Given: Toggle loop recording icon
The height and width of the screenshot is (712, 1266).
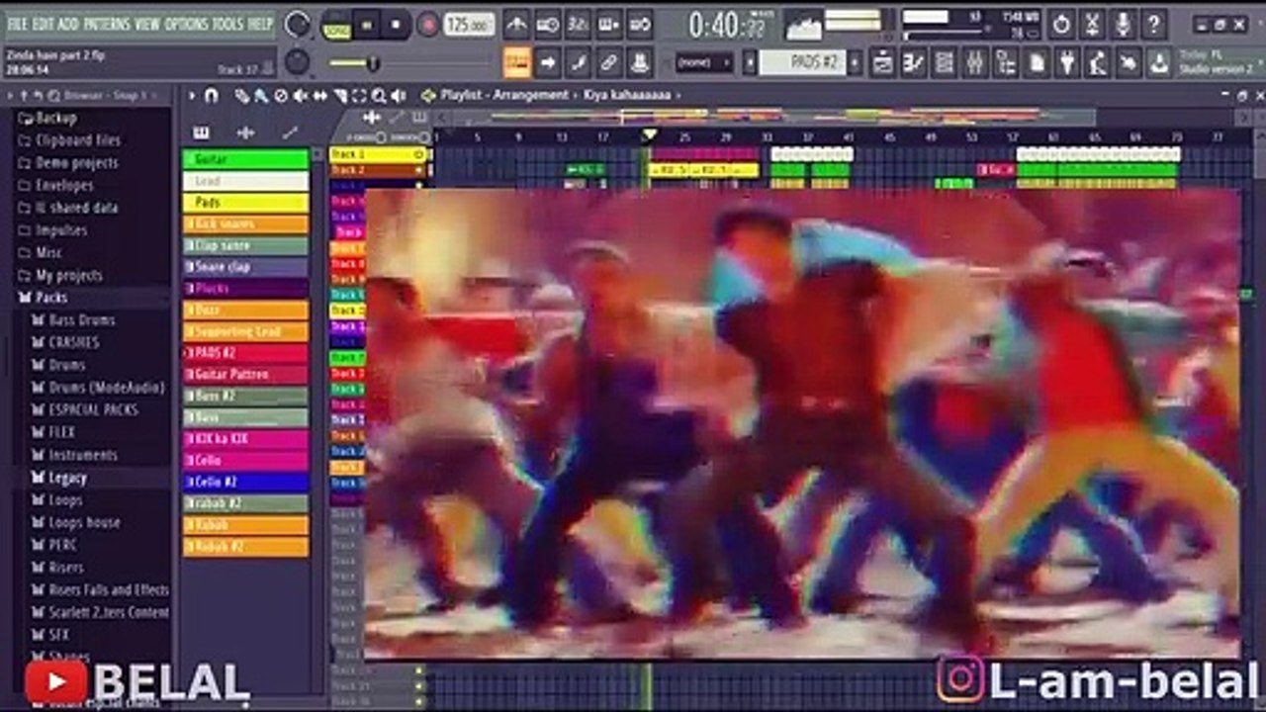Looking at the screenshot, I should [x=640, y=24].
